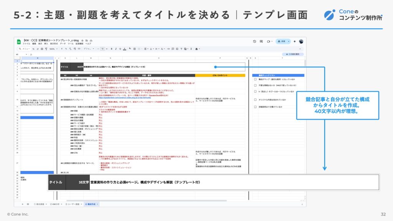This screenshot has height=221, width=393.
Task: Check 構成がマップ checklist checkbox
Action: 255,79
